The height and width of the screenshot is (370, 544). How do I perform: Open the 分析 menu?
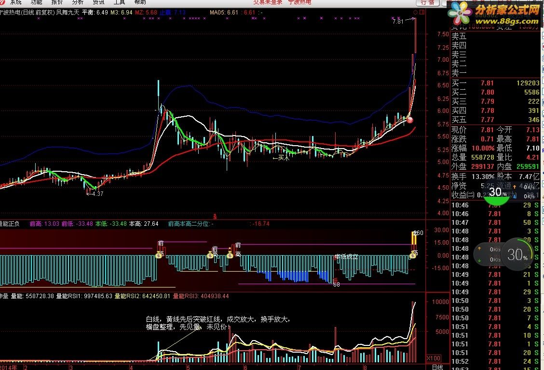[78, 2]
